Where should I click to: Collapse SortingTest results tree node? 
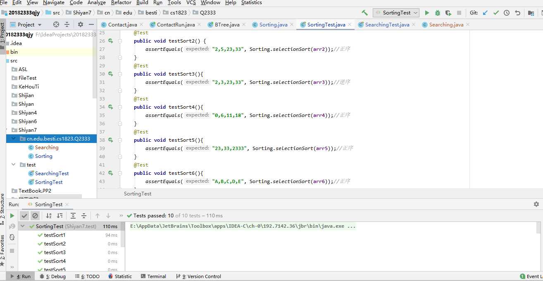(x=22, y=226)
